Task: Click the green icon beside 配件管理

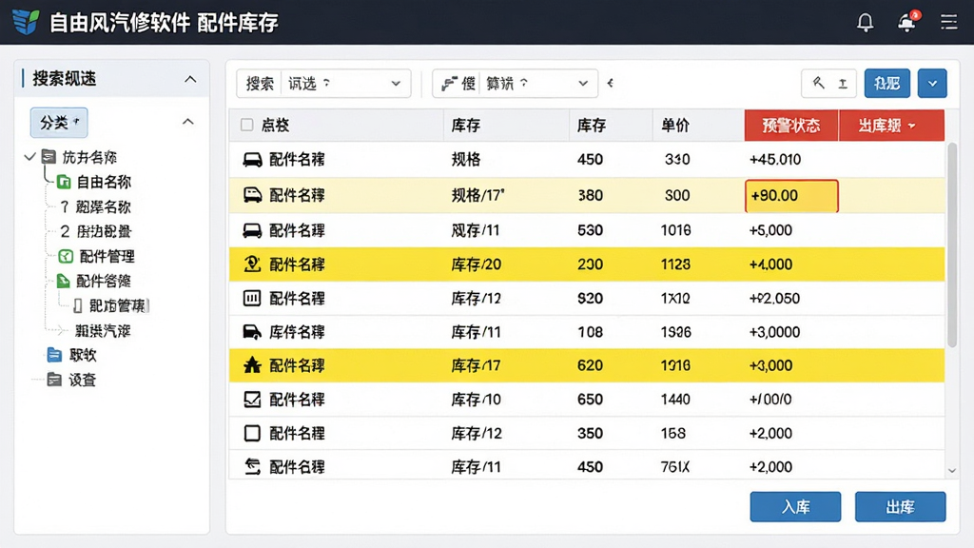Action: point(66,256)
